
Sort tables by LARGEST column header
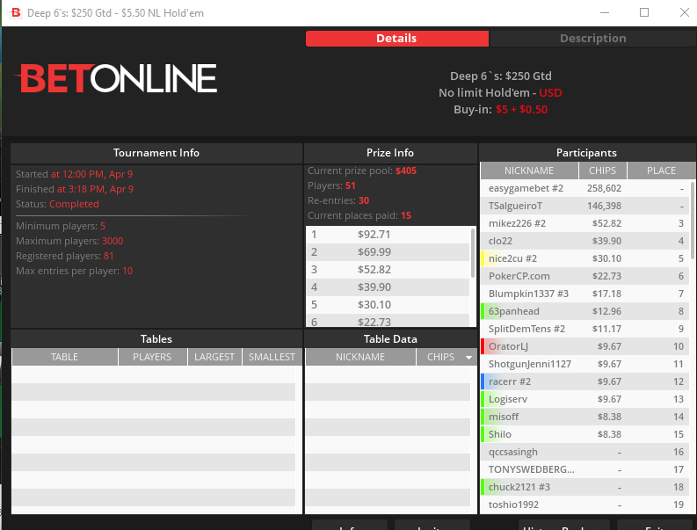click(x=214, y=357)
